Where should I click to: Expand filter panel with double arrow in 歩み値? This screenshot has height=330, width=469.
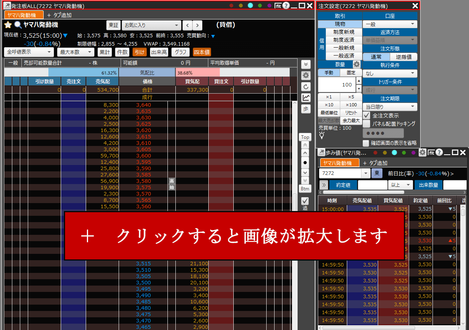[324, 185]
